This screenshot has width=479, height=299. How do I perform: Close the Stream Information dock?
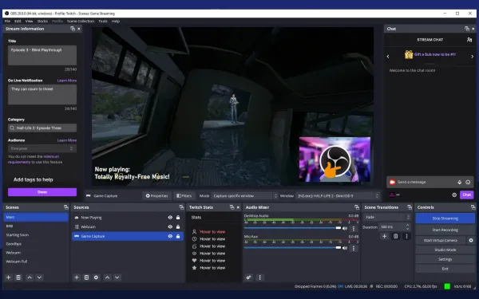click(79, 29)
